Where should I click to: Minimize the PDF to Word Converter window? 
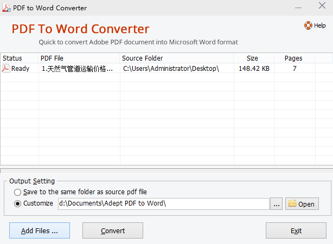(x=298, y=8)
